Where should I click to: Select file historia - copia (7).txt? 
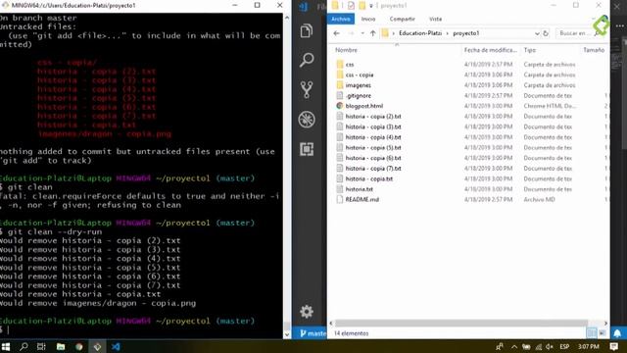[373, 169]
